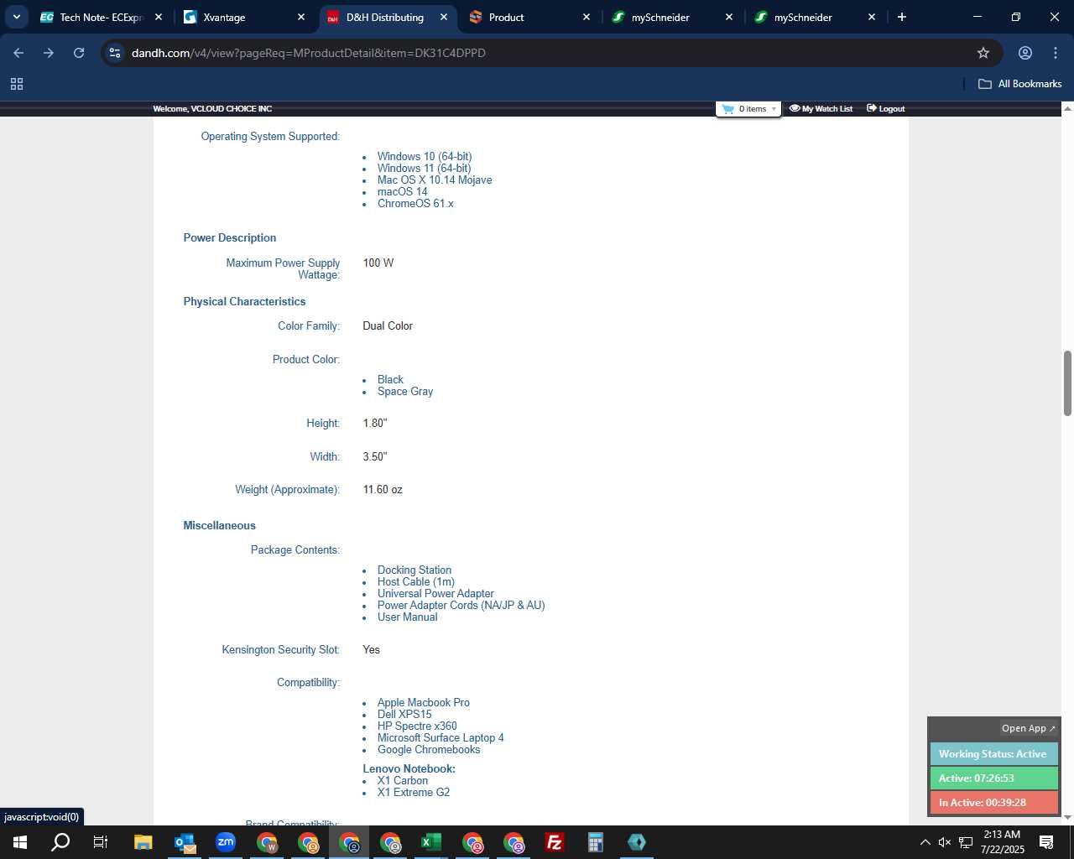Select the "ChromeOS 61.x" list item
The height and width of the screenshot is (859, 1074).
[415, 204]
